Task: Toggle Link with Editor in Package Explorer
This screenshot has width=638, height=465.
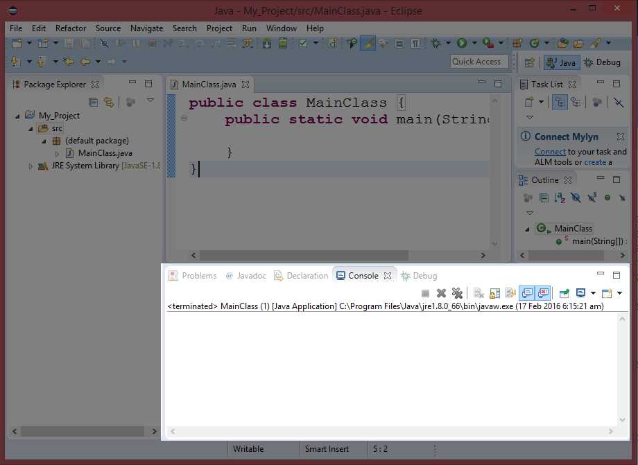Action: [x=109, y=102]
